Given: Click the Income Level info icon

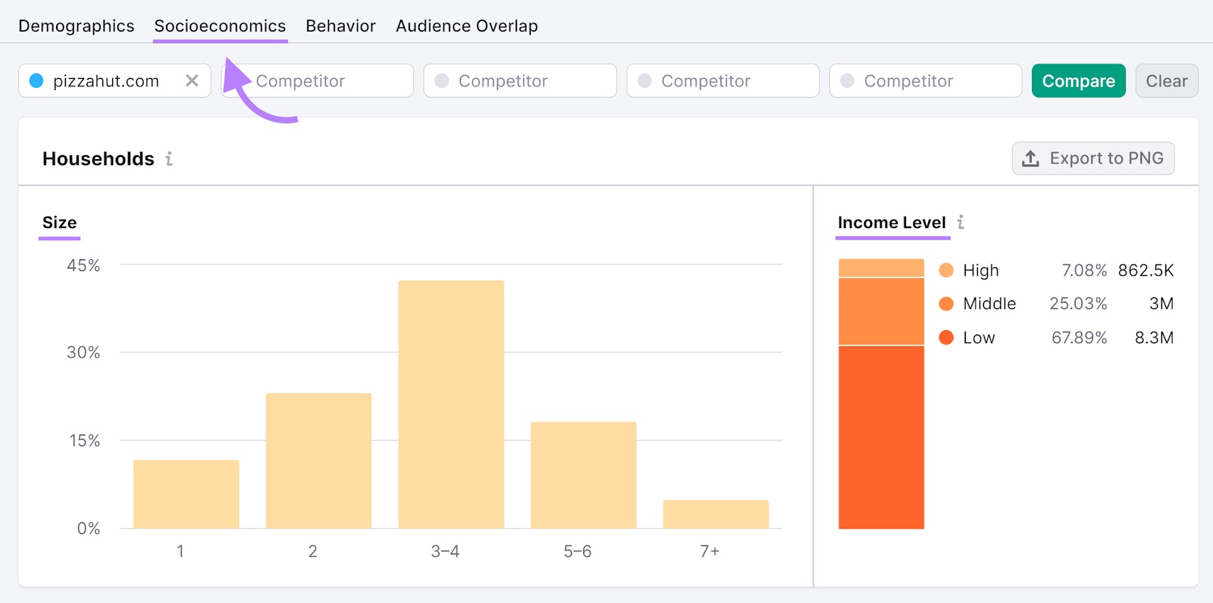Looking at the screenshot, I should point(961,223).
